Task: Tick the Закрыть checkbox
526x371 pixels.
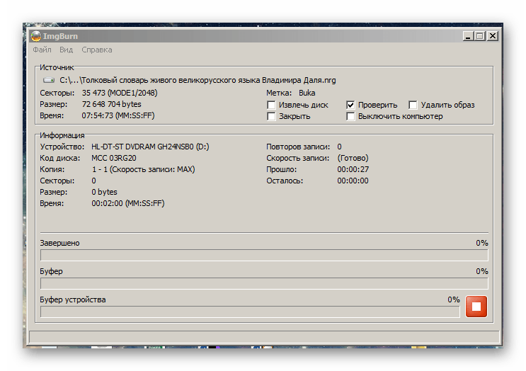Action: coord(271,116)
